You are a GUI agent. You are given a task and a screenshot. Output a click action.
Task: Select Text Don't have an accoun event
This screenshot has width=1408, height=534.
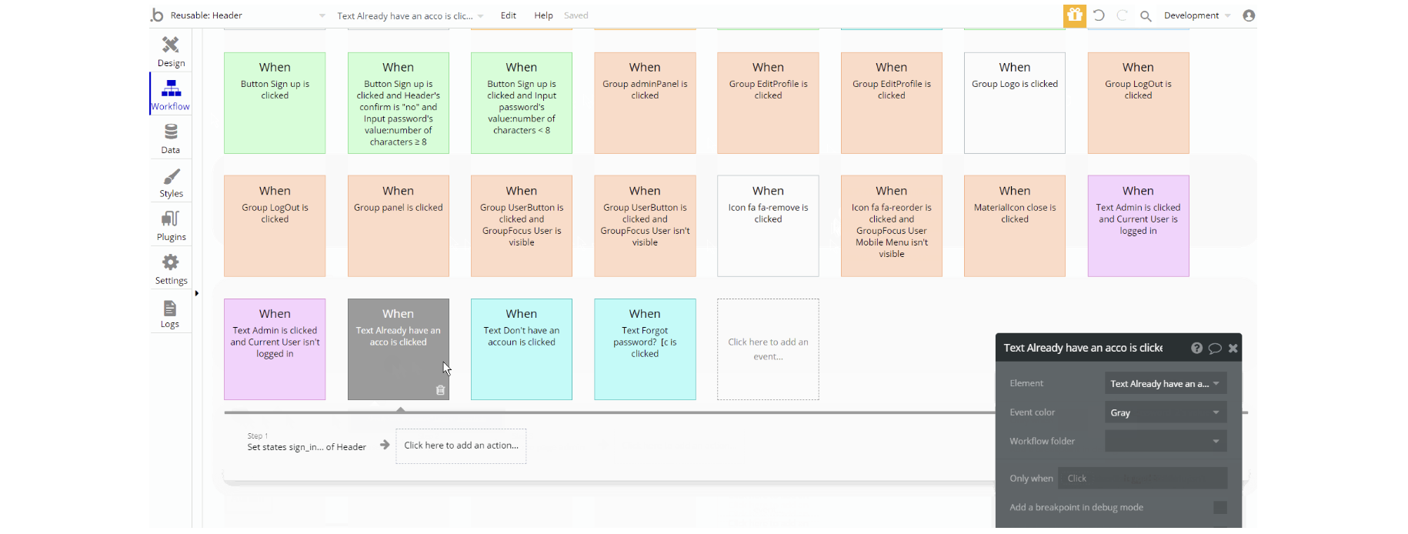(522, 349)
